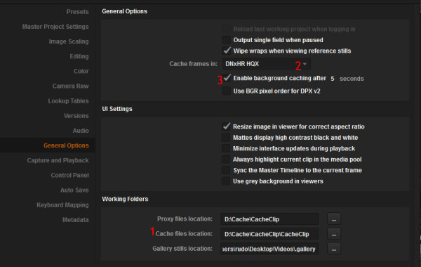The image size is (421, 267).
Task: Toggle Resize image in viewer checkbox
Action: 226,126
